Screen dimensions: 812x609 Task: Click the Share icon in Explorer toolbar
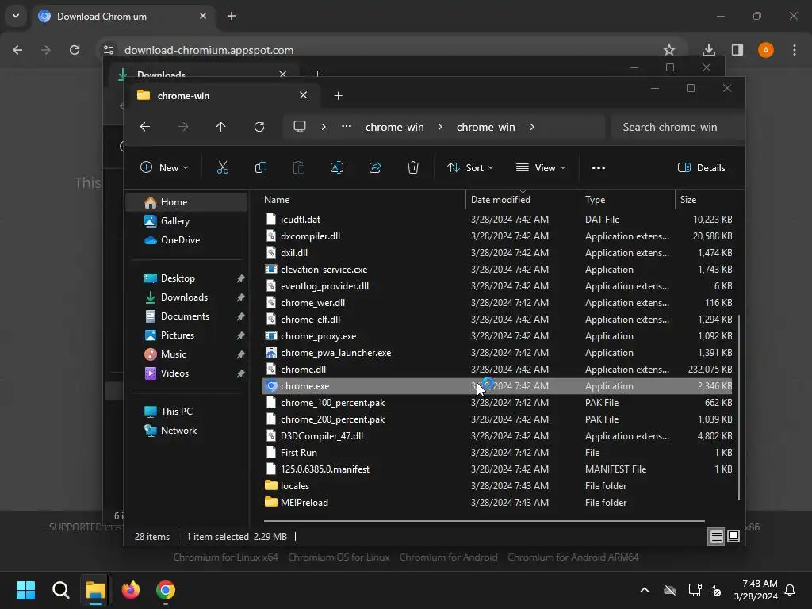click(375, 168)
